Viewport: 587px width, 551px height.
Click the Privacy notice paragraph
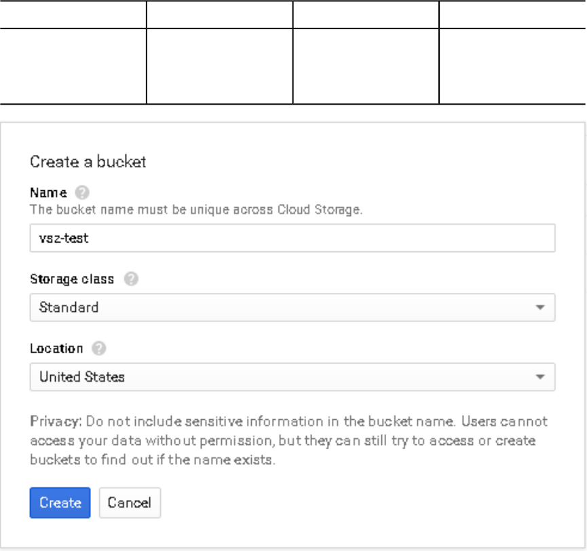[288, 440]
